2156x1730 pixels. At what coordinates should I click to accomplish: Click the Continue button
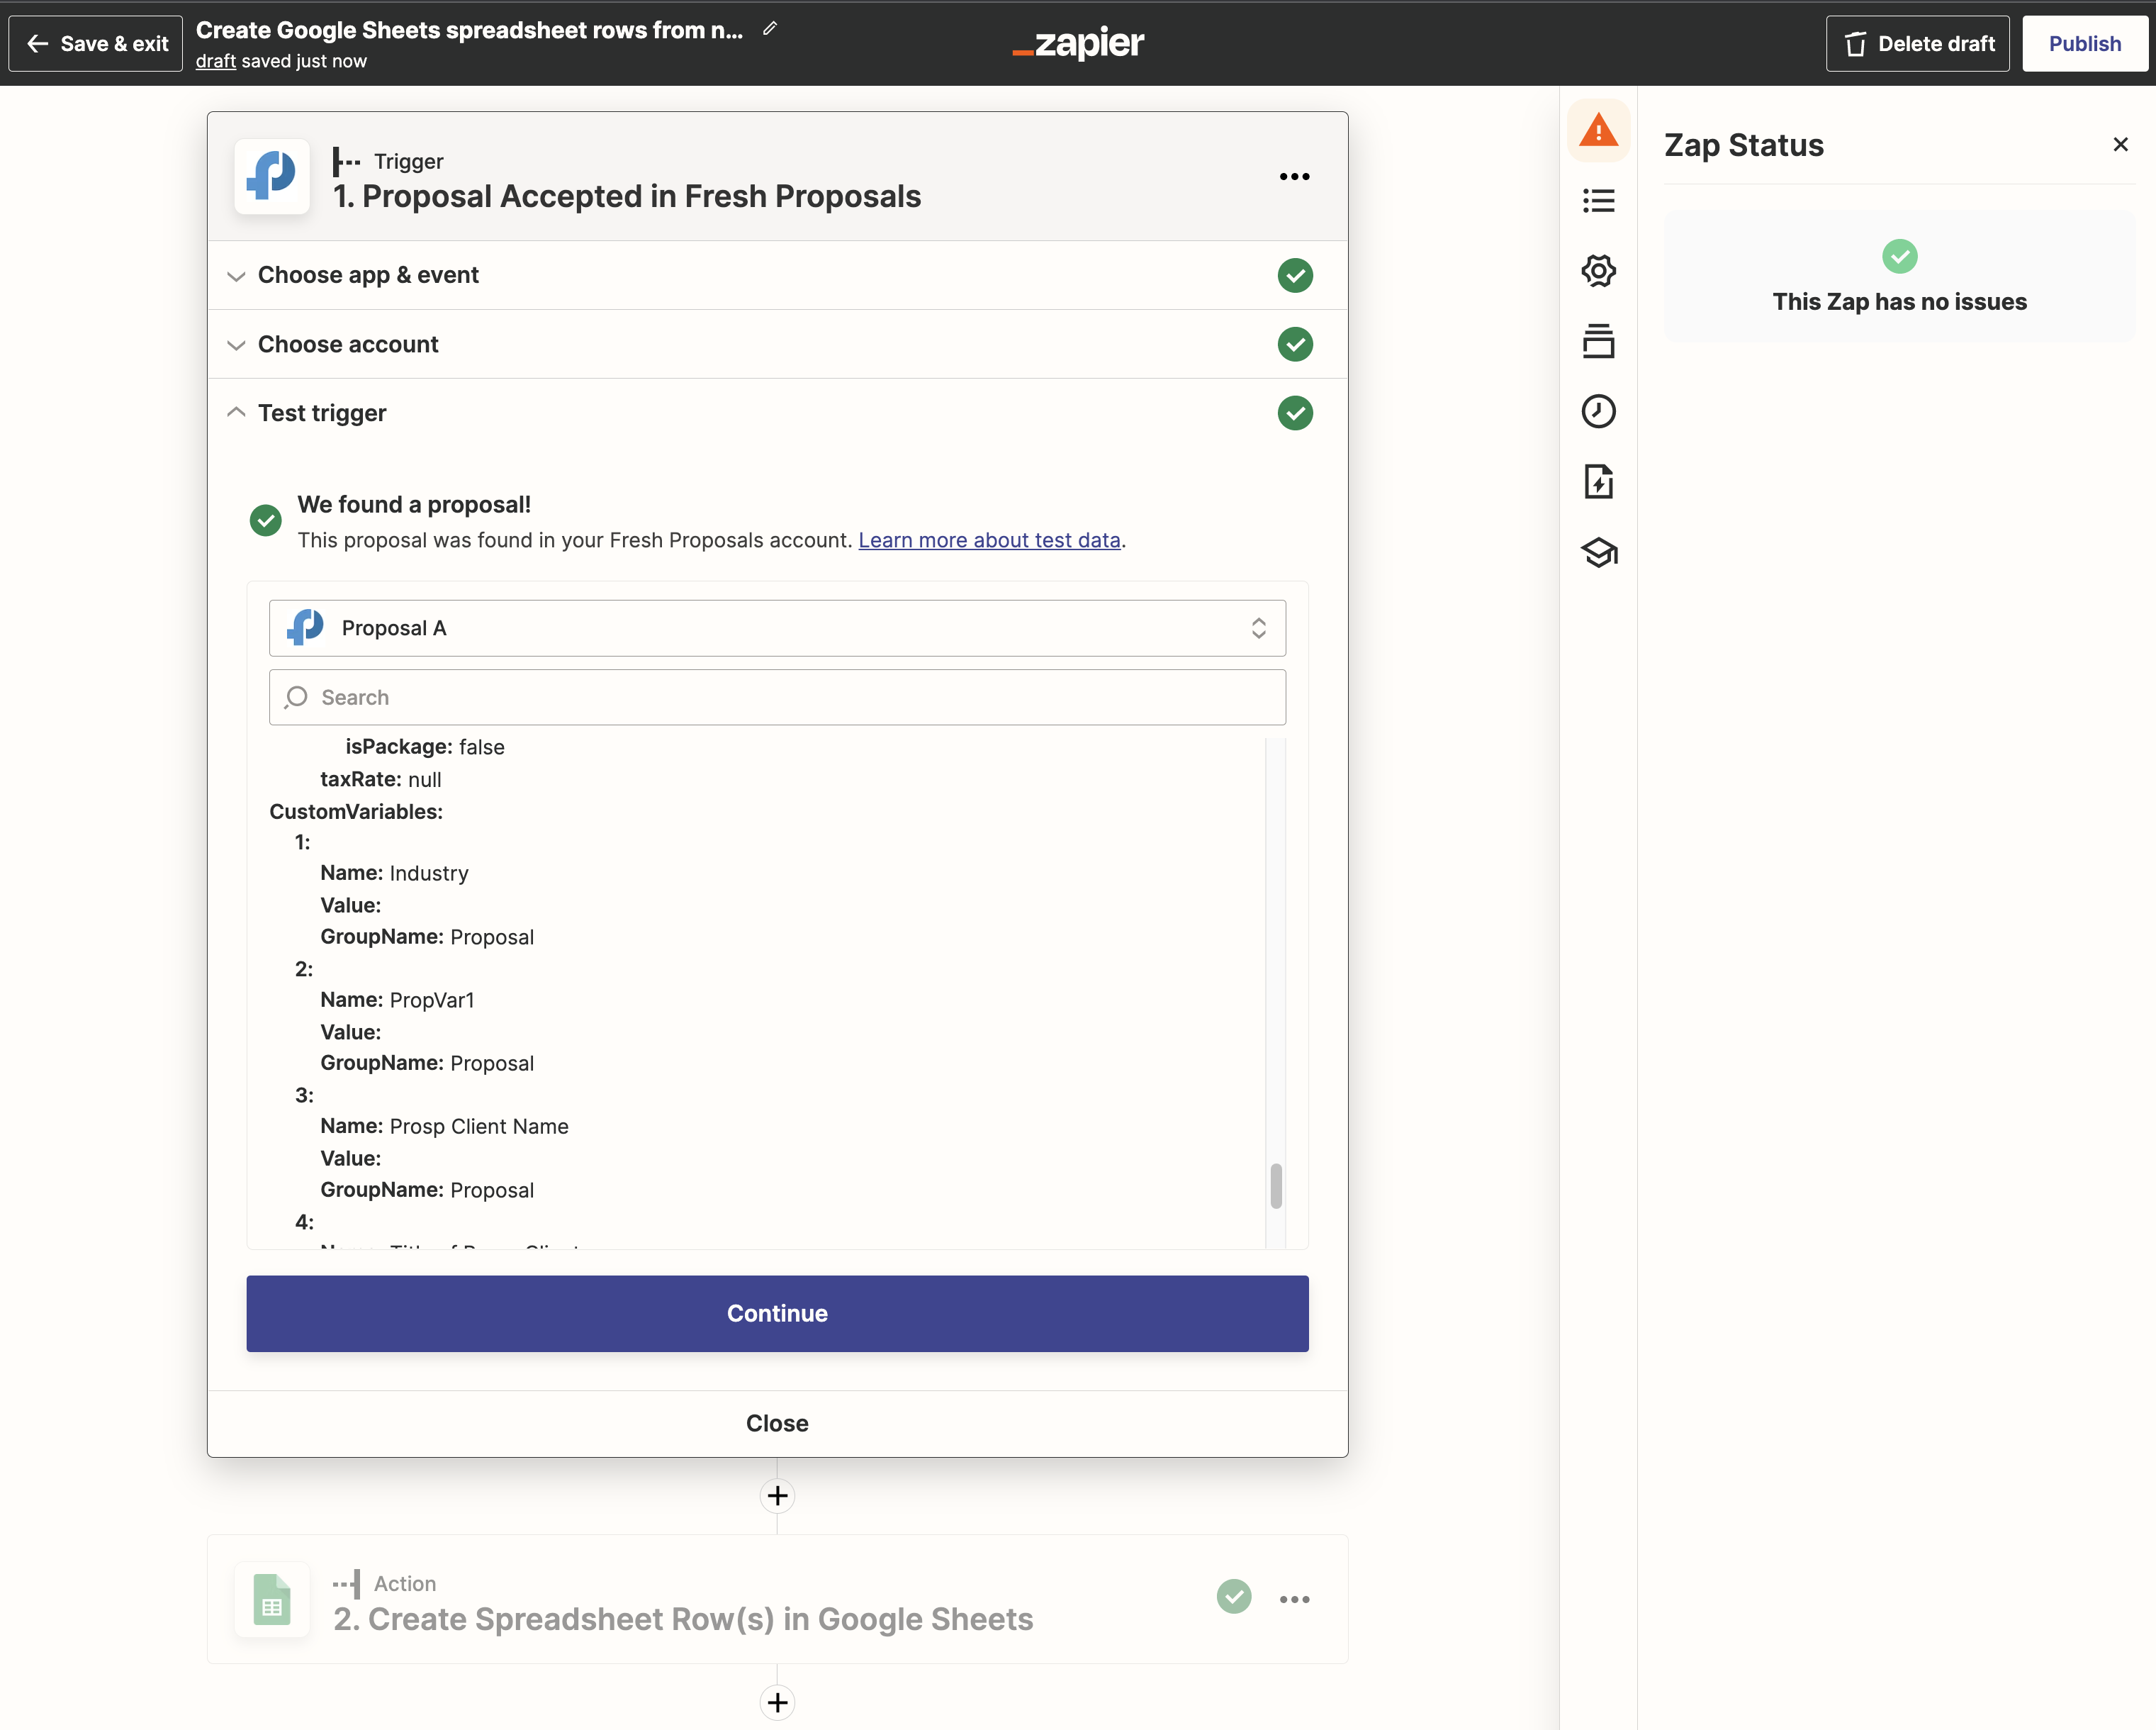pyautogui.click(x=777, y=1313)
